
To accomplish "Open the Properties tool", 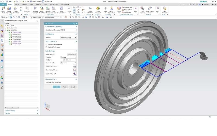I will click(27, 10).
